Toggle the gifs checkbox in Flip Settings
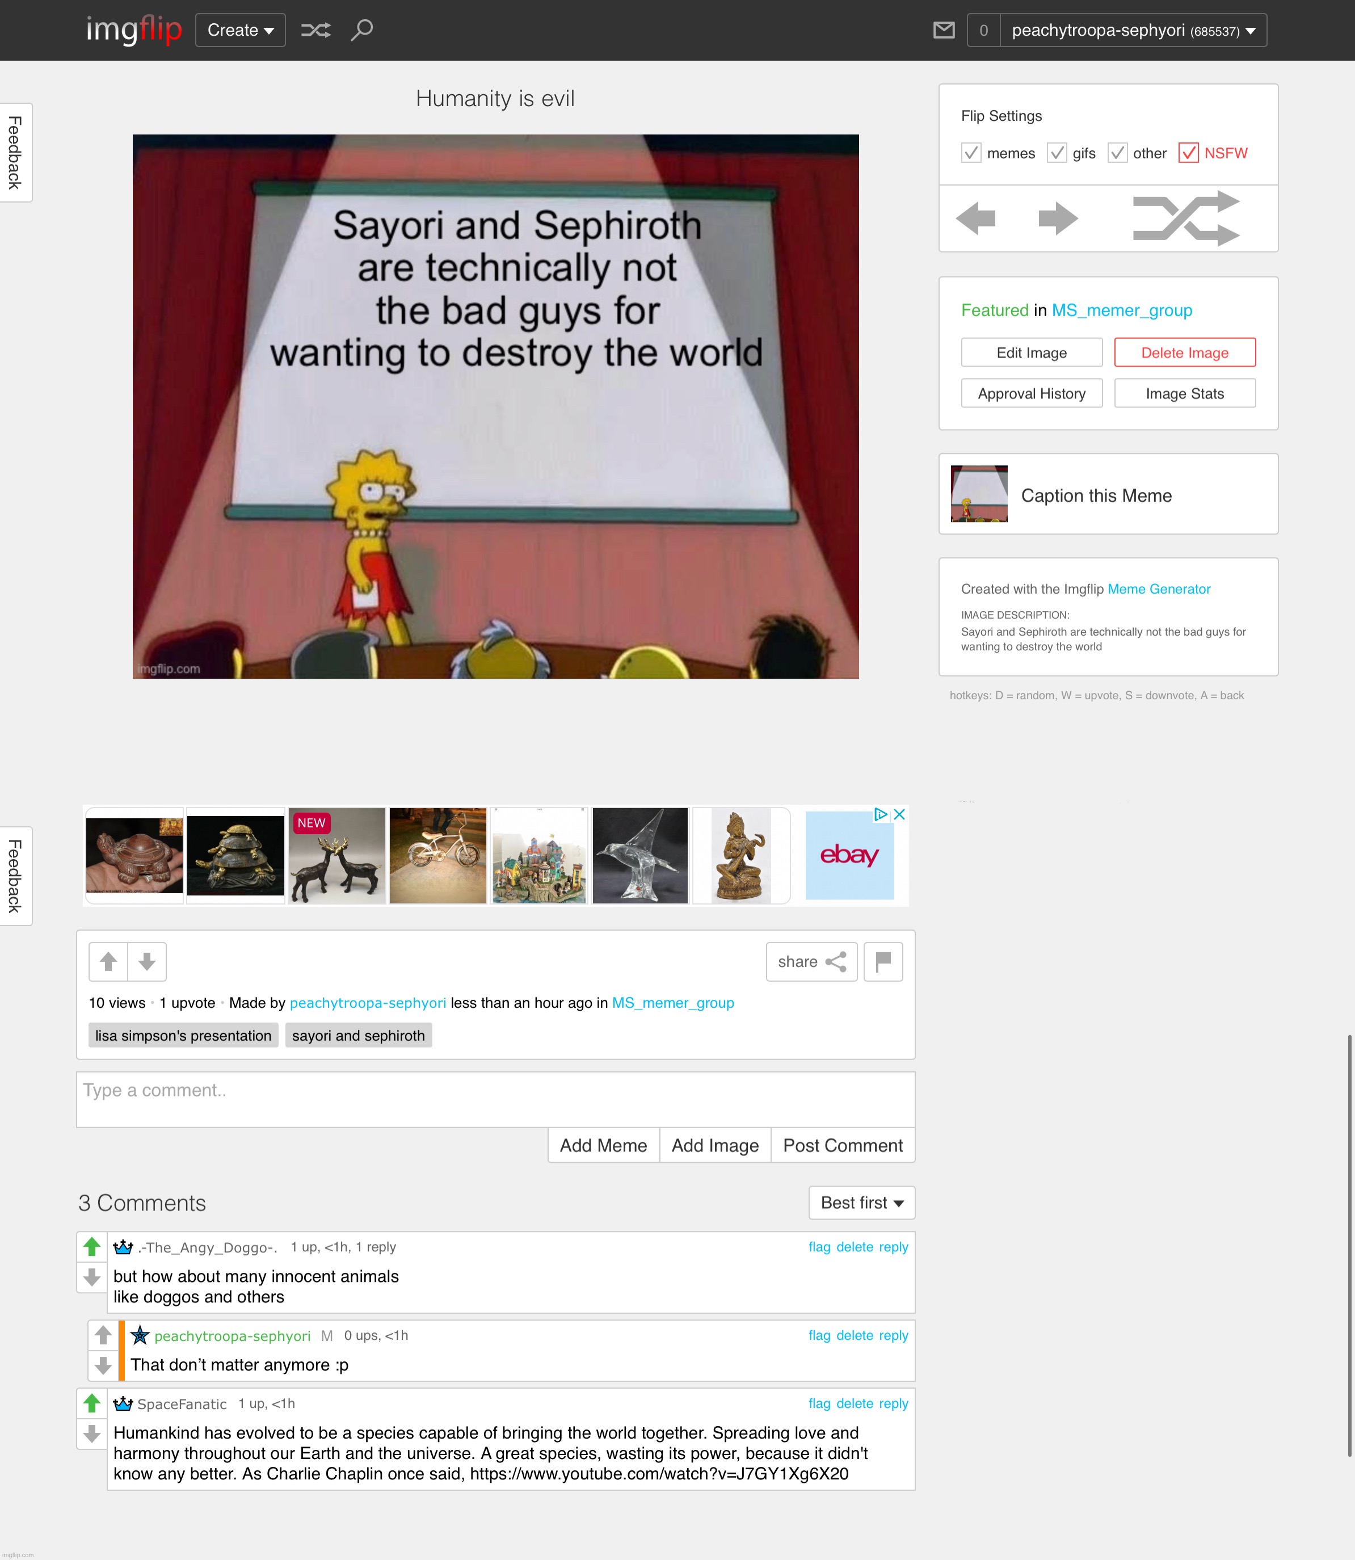This screenshot has height=1560, width=1355. point(1057,153)
